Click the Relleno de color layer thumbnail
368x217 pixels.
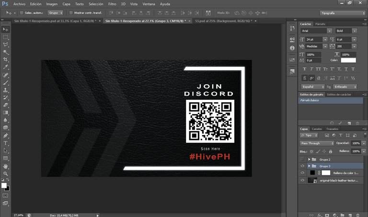coord(312,173)
